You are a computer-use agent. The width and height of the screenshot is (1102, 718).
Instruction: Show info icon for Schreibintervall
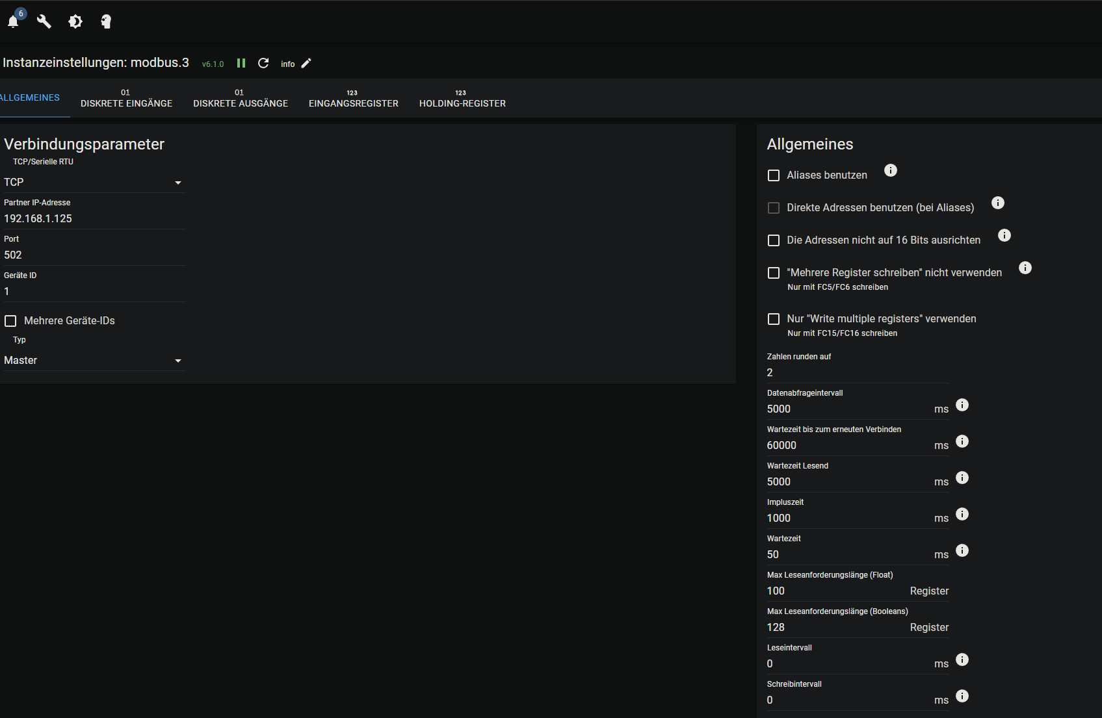coord(963,696)
